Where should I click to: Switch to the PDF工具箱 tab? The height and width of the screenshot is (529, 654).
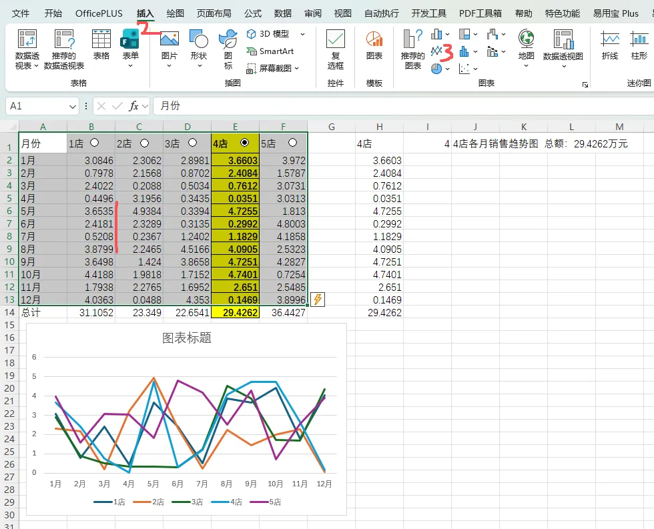tap(480, 13)
